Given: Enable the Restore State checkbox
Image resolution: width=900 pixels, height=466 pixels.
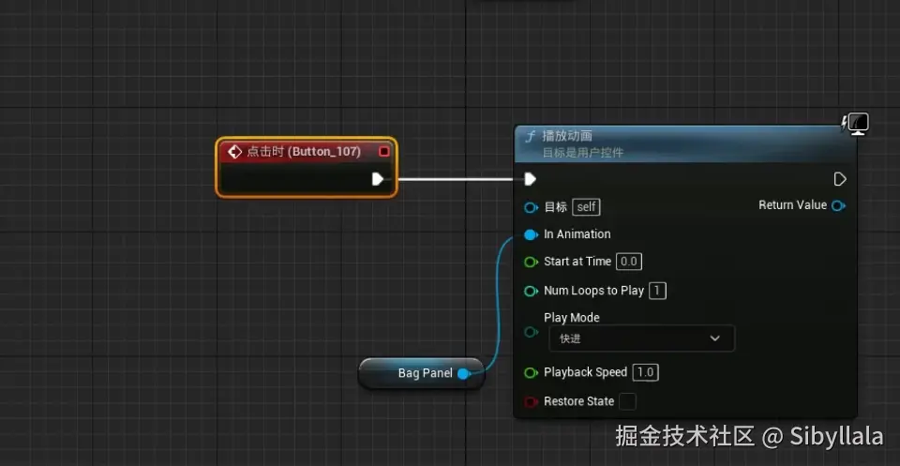Looking at the screenshot, I should click(x=627, y=401).
